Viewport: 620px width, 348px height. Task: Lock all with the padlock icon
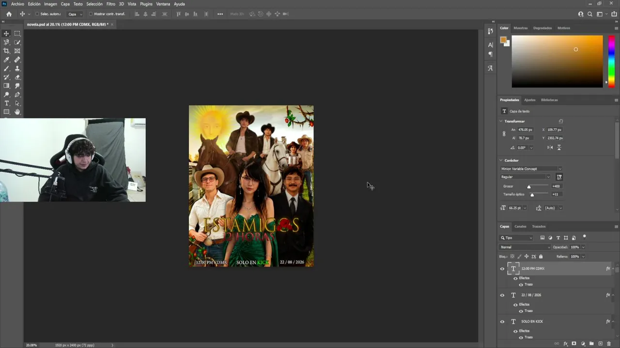(x=541, y=256)
